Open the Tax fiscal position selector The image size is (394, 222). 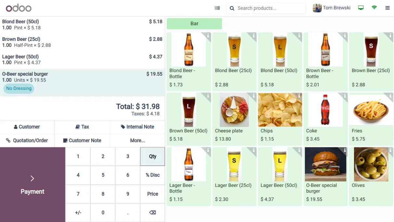(82, 127)
